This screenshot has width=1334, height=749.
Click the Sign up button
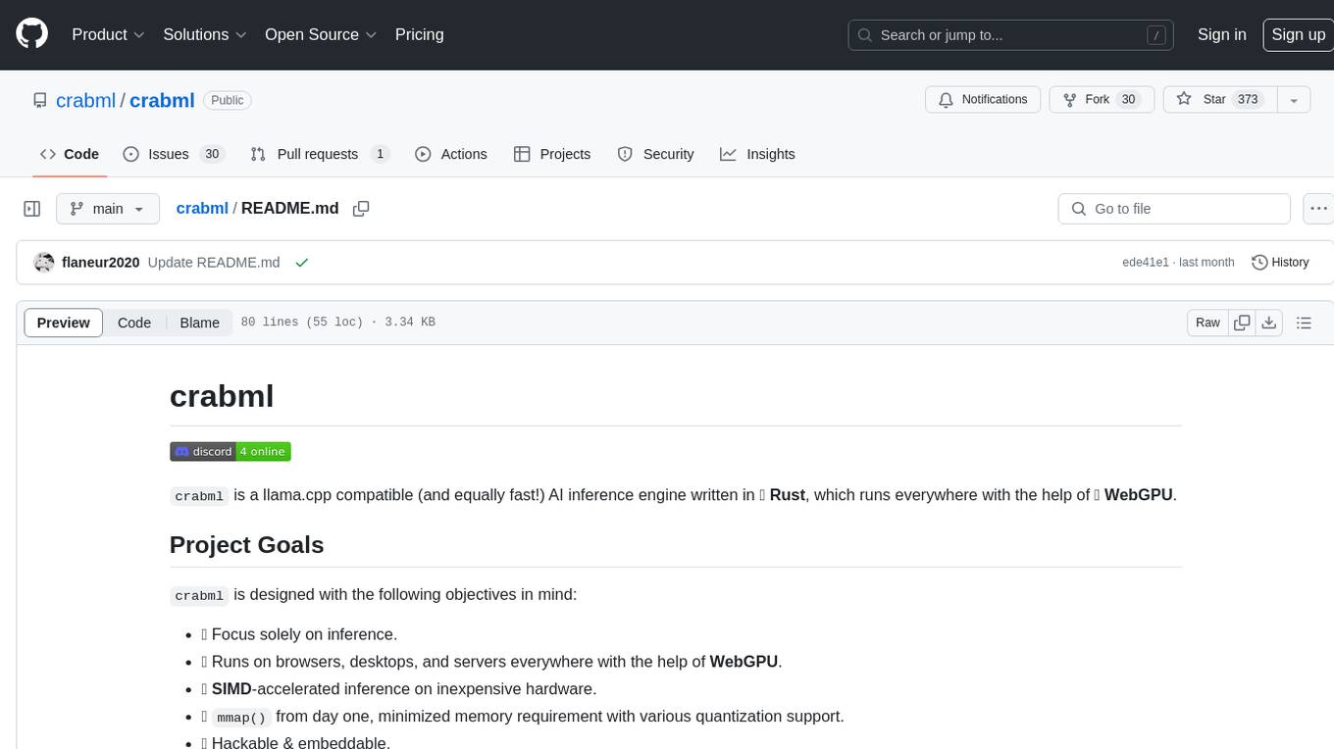(x=1298, y=34)
